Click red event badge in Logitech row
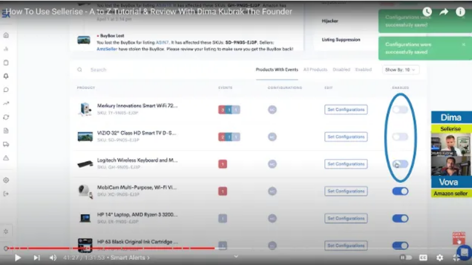Image resolution: width=472 pixels, height=265 pixels. 223,164
